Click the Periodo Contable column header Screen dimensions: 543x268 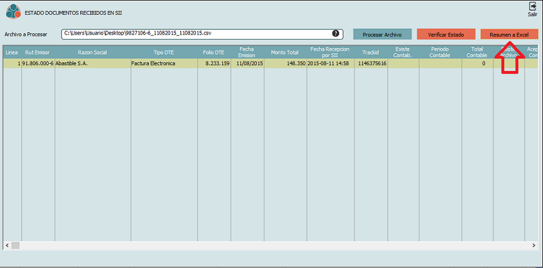coord(440,53)
